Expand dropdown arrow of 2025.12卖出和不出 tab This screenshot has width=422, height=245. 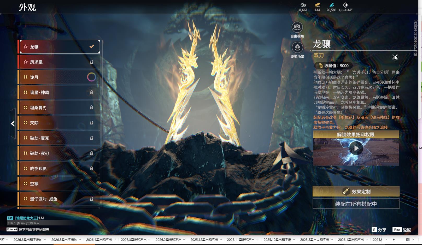click(x=221, y=240)
